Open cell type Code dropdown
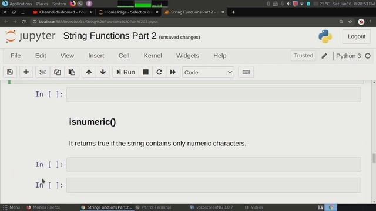376x211 pixels. click(x=208, y=72)
